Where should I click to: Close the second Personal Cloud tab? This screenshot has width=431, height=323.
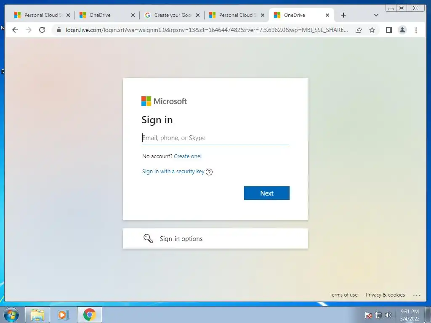[x=263, y=16]
